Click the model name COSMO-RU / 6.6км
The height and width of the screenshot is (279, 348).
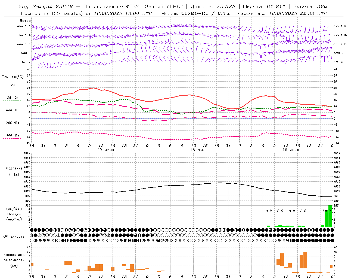click(x=206, y=13)
